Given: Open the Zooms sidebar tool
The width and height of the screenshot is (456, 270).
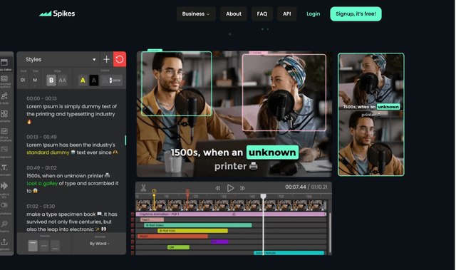Looking at the screenshot, I should pos(5,227).
